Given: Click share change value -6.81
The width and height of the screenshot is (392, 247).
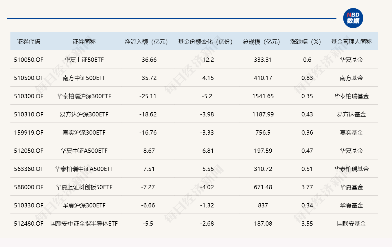Looking at the screenshot, I should coord(207,151).
